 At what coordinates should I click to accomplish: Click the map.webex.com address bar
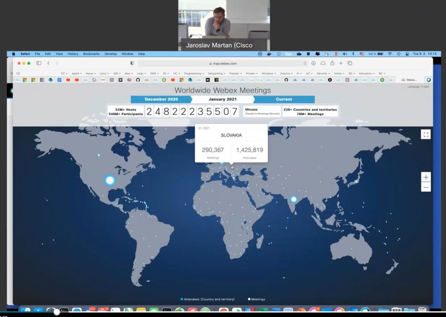223,63
